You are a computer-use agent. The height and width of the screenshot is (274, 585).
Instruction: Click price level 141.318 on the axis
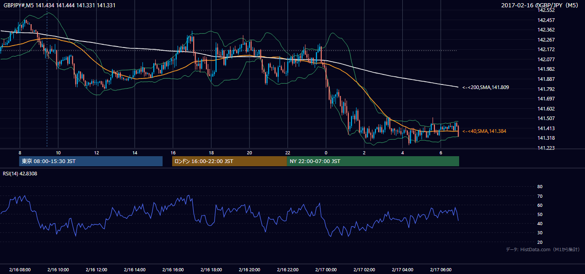tap(547, 138)
